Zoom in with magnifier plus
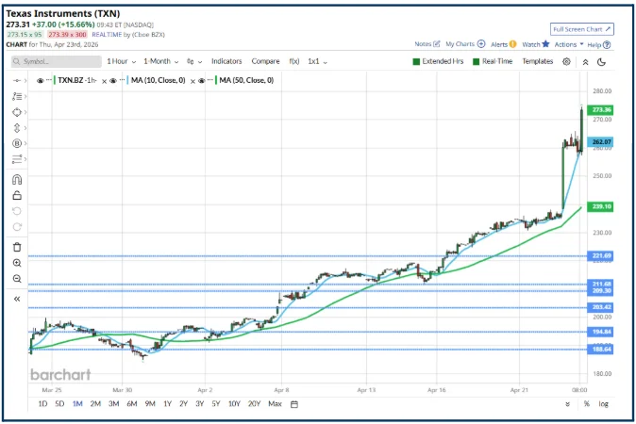Viewport: 636px width, 424px height. (x=17, y=263)
